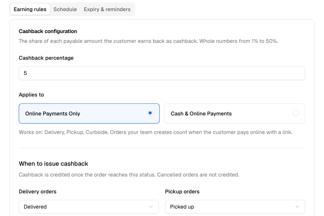Open the Expiry & reminders tab
Screen dimensions: 324x216
(x=107, y=9)
